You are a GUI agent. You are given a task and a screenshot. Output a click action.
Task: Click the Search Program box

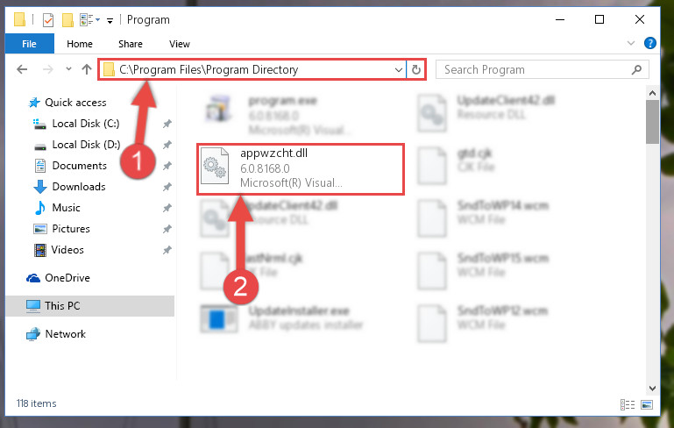tap(542, 69)
